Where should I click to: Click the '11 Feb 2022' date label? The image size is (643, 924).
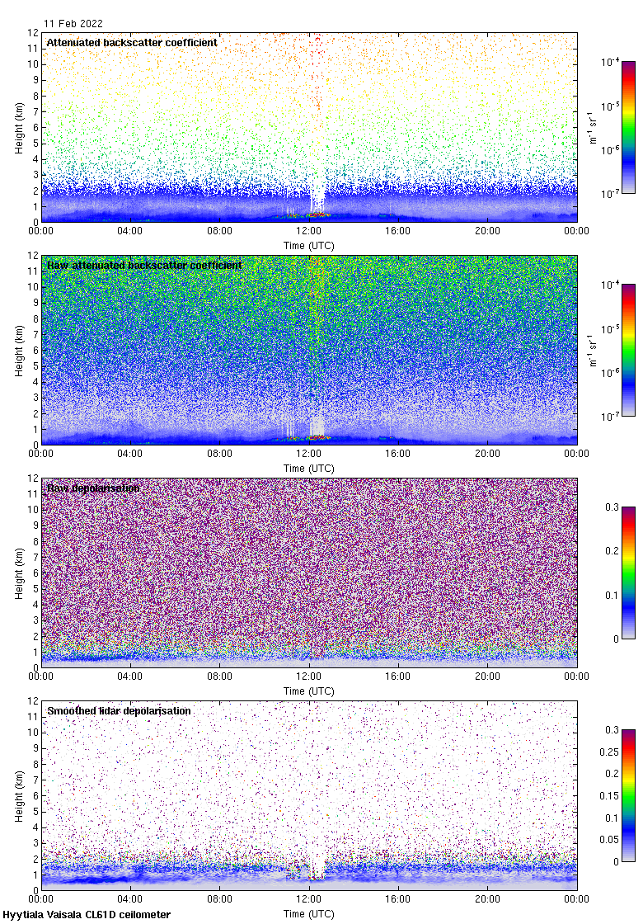pos(73,24)
